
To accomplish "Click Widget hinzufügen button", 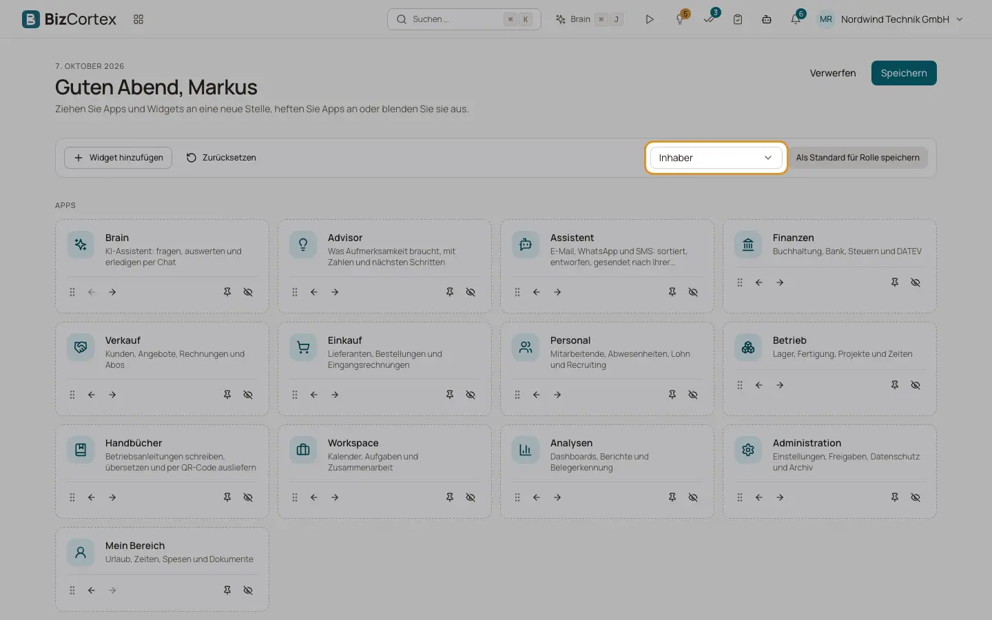I will pyautogui.click(x=118, y=158).
